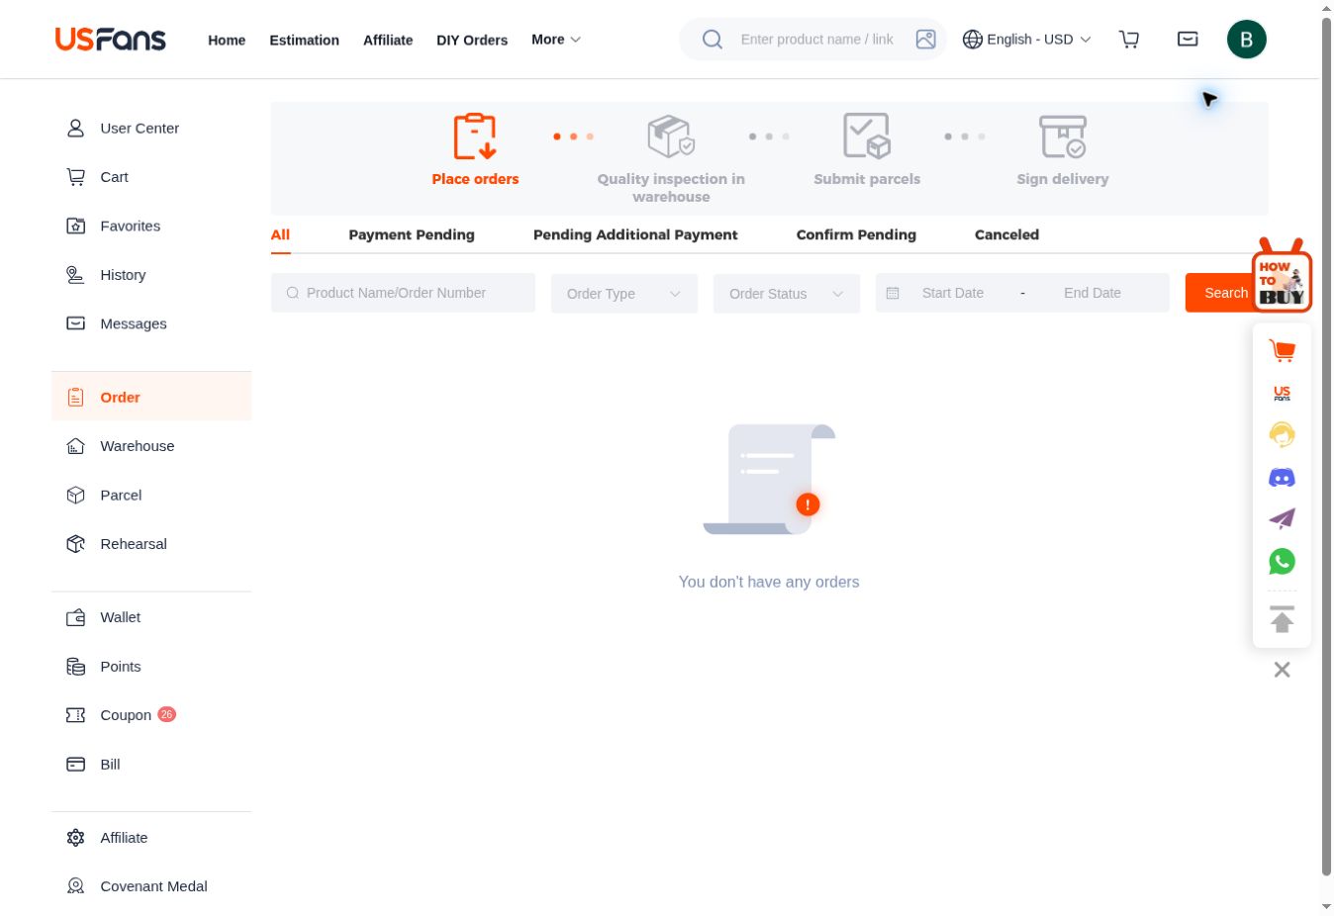Viewport: 1334px width, 916px height.
Task: Switch to the Payment Pending tab
Action: [412, 234]
